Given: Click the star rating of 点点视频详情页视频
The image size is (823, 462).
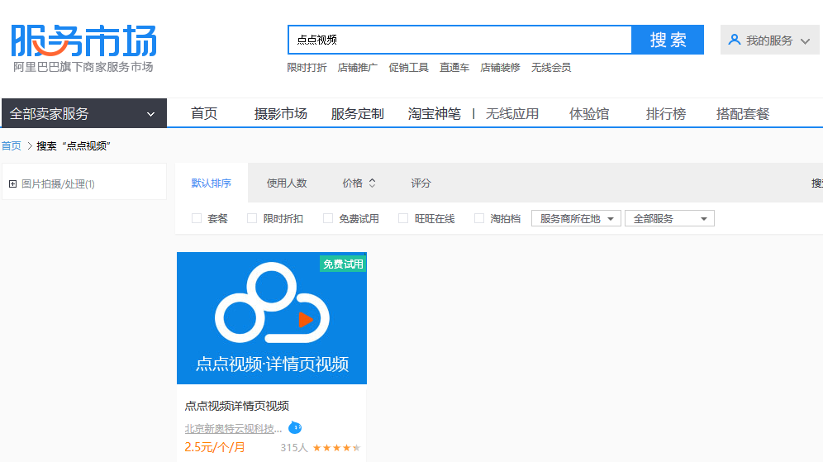Looking at the screenshot, I should click(336, 448).
